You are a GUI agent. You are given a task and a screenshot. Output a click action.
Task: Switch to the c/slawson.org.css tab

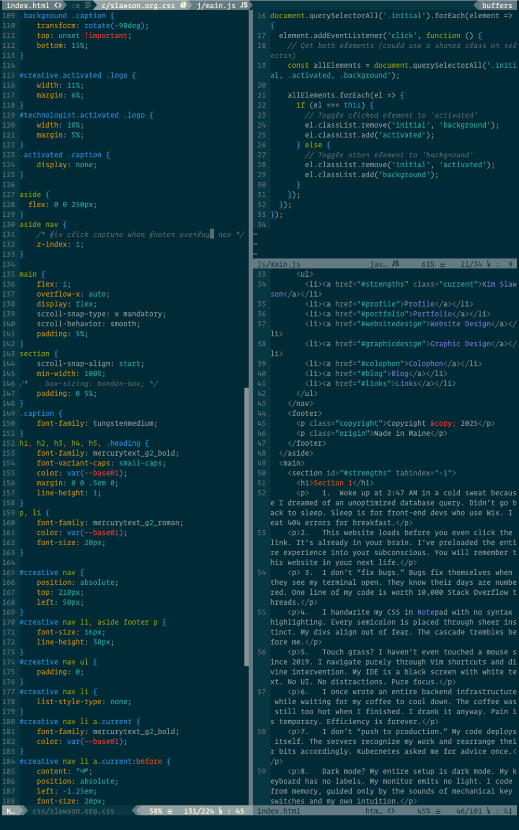pyautogui.click(x=143, y=5)
